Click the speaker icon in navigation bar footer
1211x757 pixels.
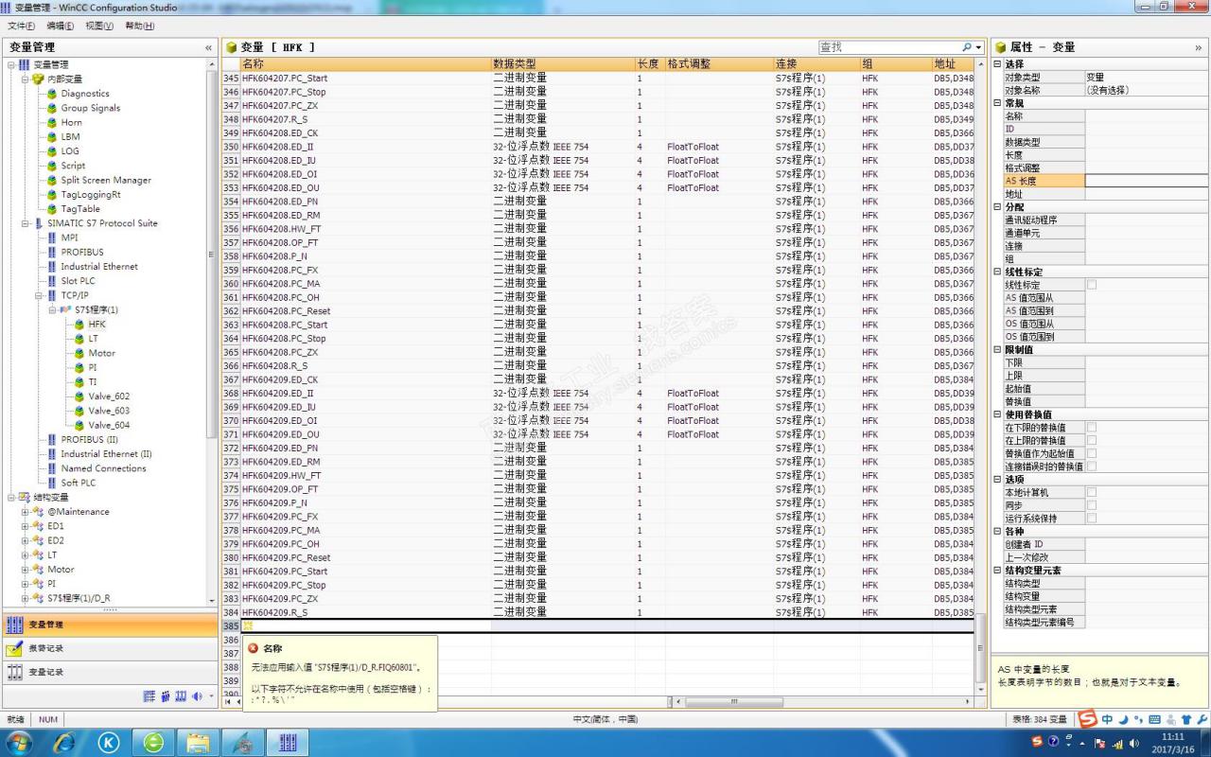[x=197, y=696]
